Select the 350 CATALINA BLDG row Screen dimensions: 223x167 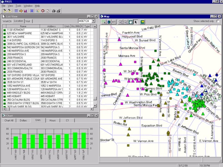click(x=48, y=100)
